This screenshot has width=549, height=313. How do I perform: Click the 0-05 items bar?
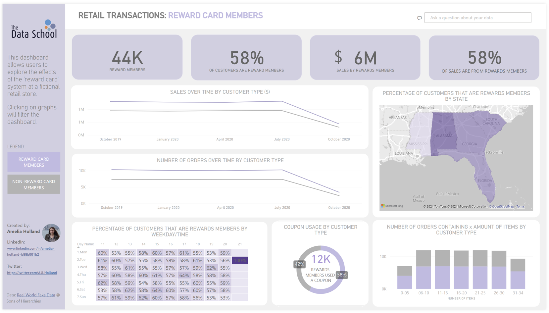click(x=405, y=277)
